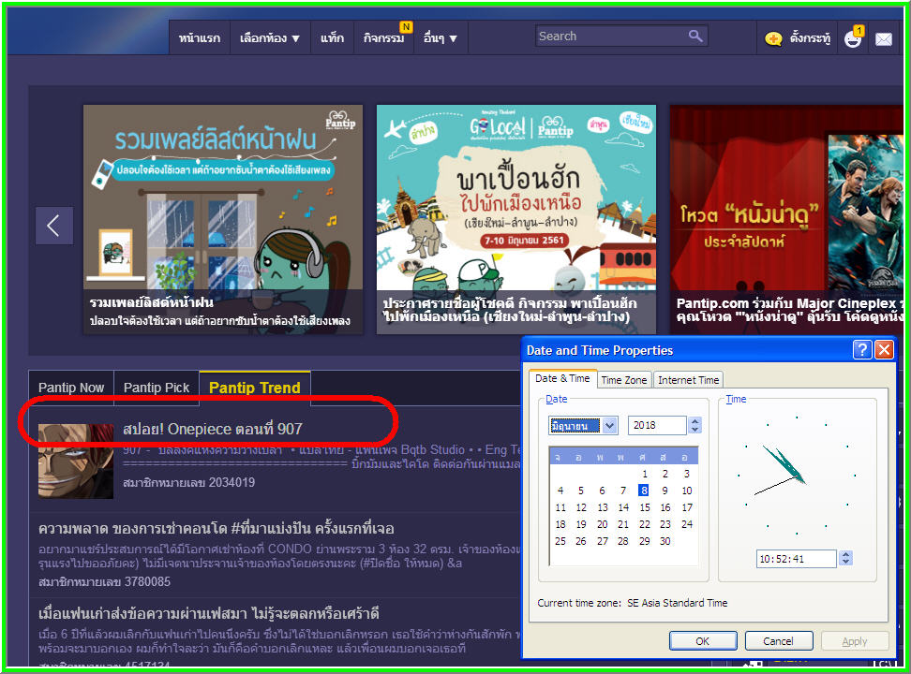The width and height of the screenshot is (911, 674).
Task: Expand the อื่นๆ more dropdown menu
Action: pos(440,38)
